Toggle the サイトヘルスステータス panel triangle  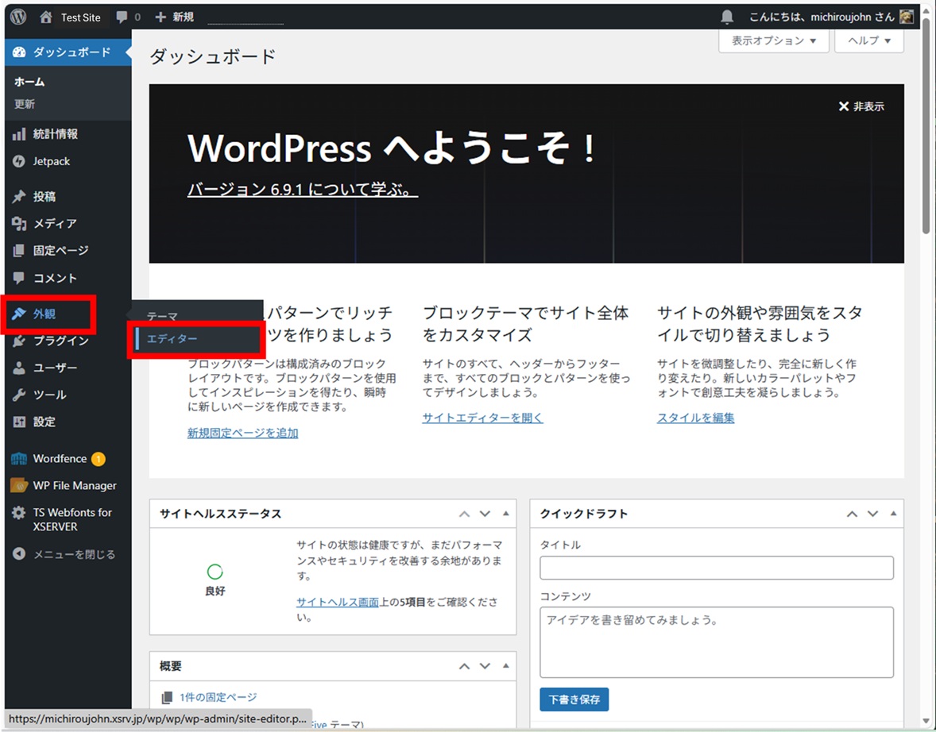(x=505, y=514)
